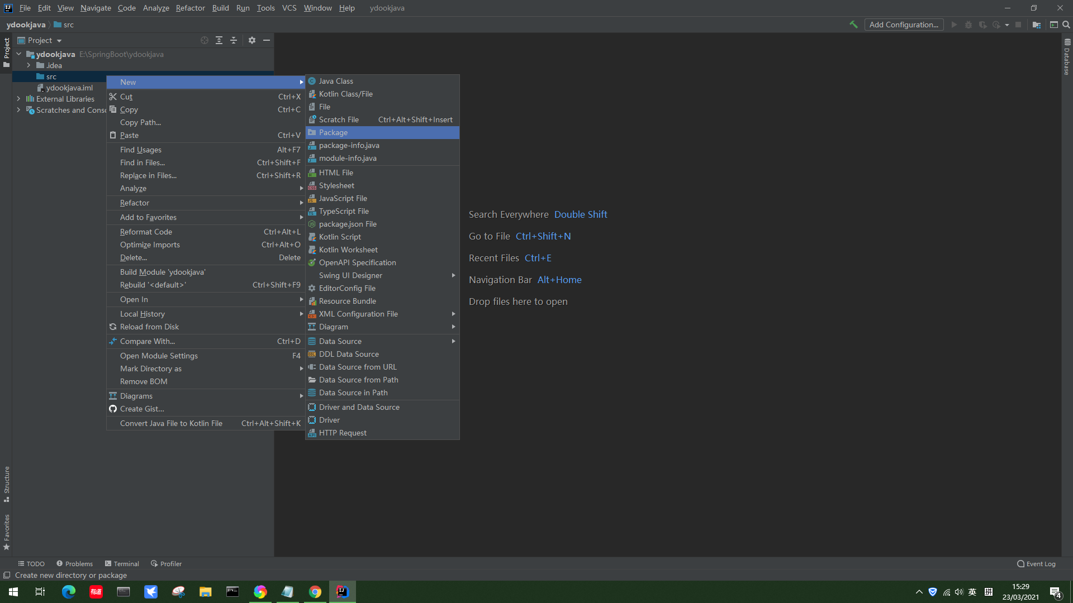1073x603 pixels.
Task: Click the Build project hammer icon
Action: pyautogui.click(x=853, y=25)
